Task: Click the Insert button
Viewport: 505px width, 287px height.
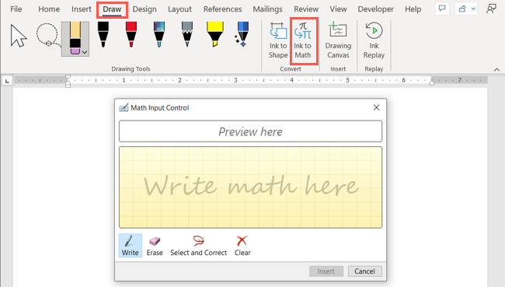Action: (x=326, y=271)
